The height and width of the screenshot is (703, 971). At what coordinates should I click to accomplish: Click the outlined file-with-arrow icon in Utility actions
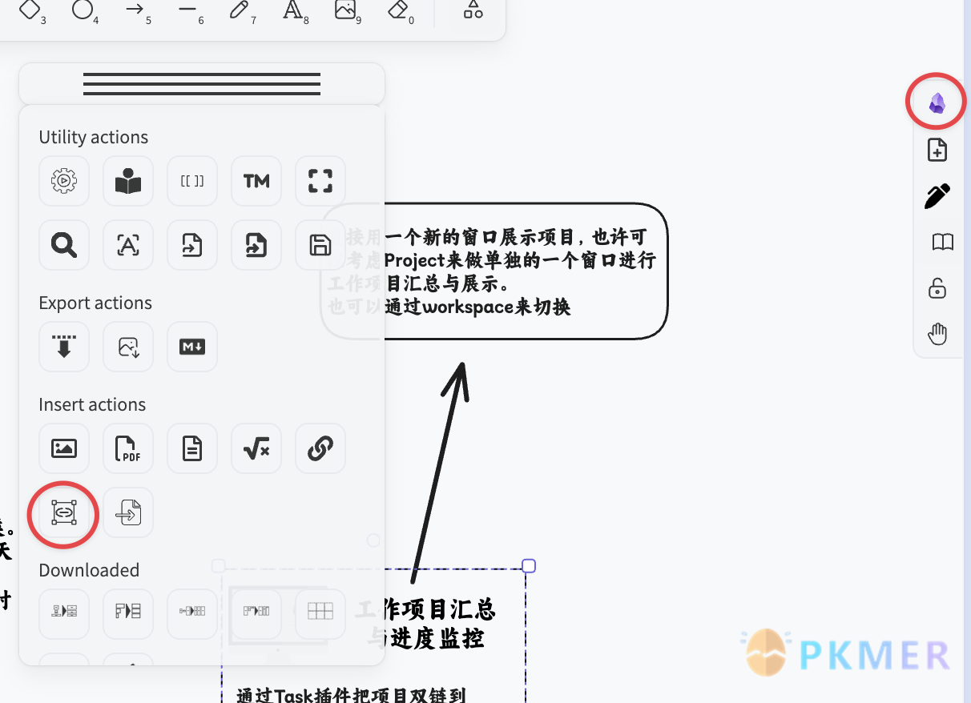192,245
